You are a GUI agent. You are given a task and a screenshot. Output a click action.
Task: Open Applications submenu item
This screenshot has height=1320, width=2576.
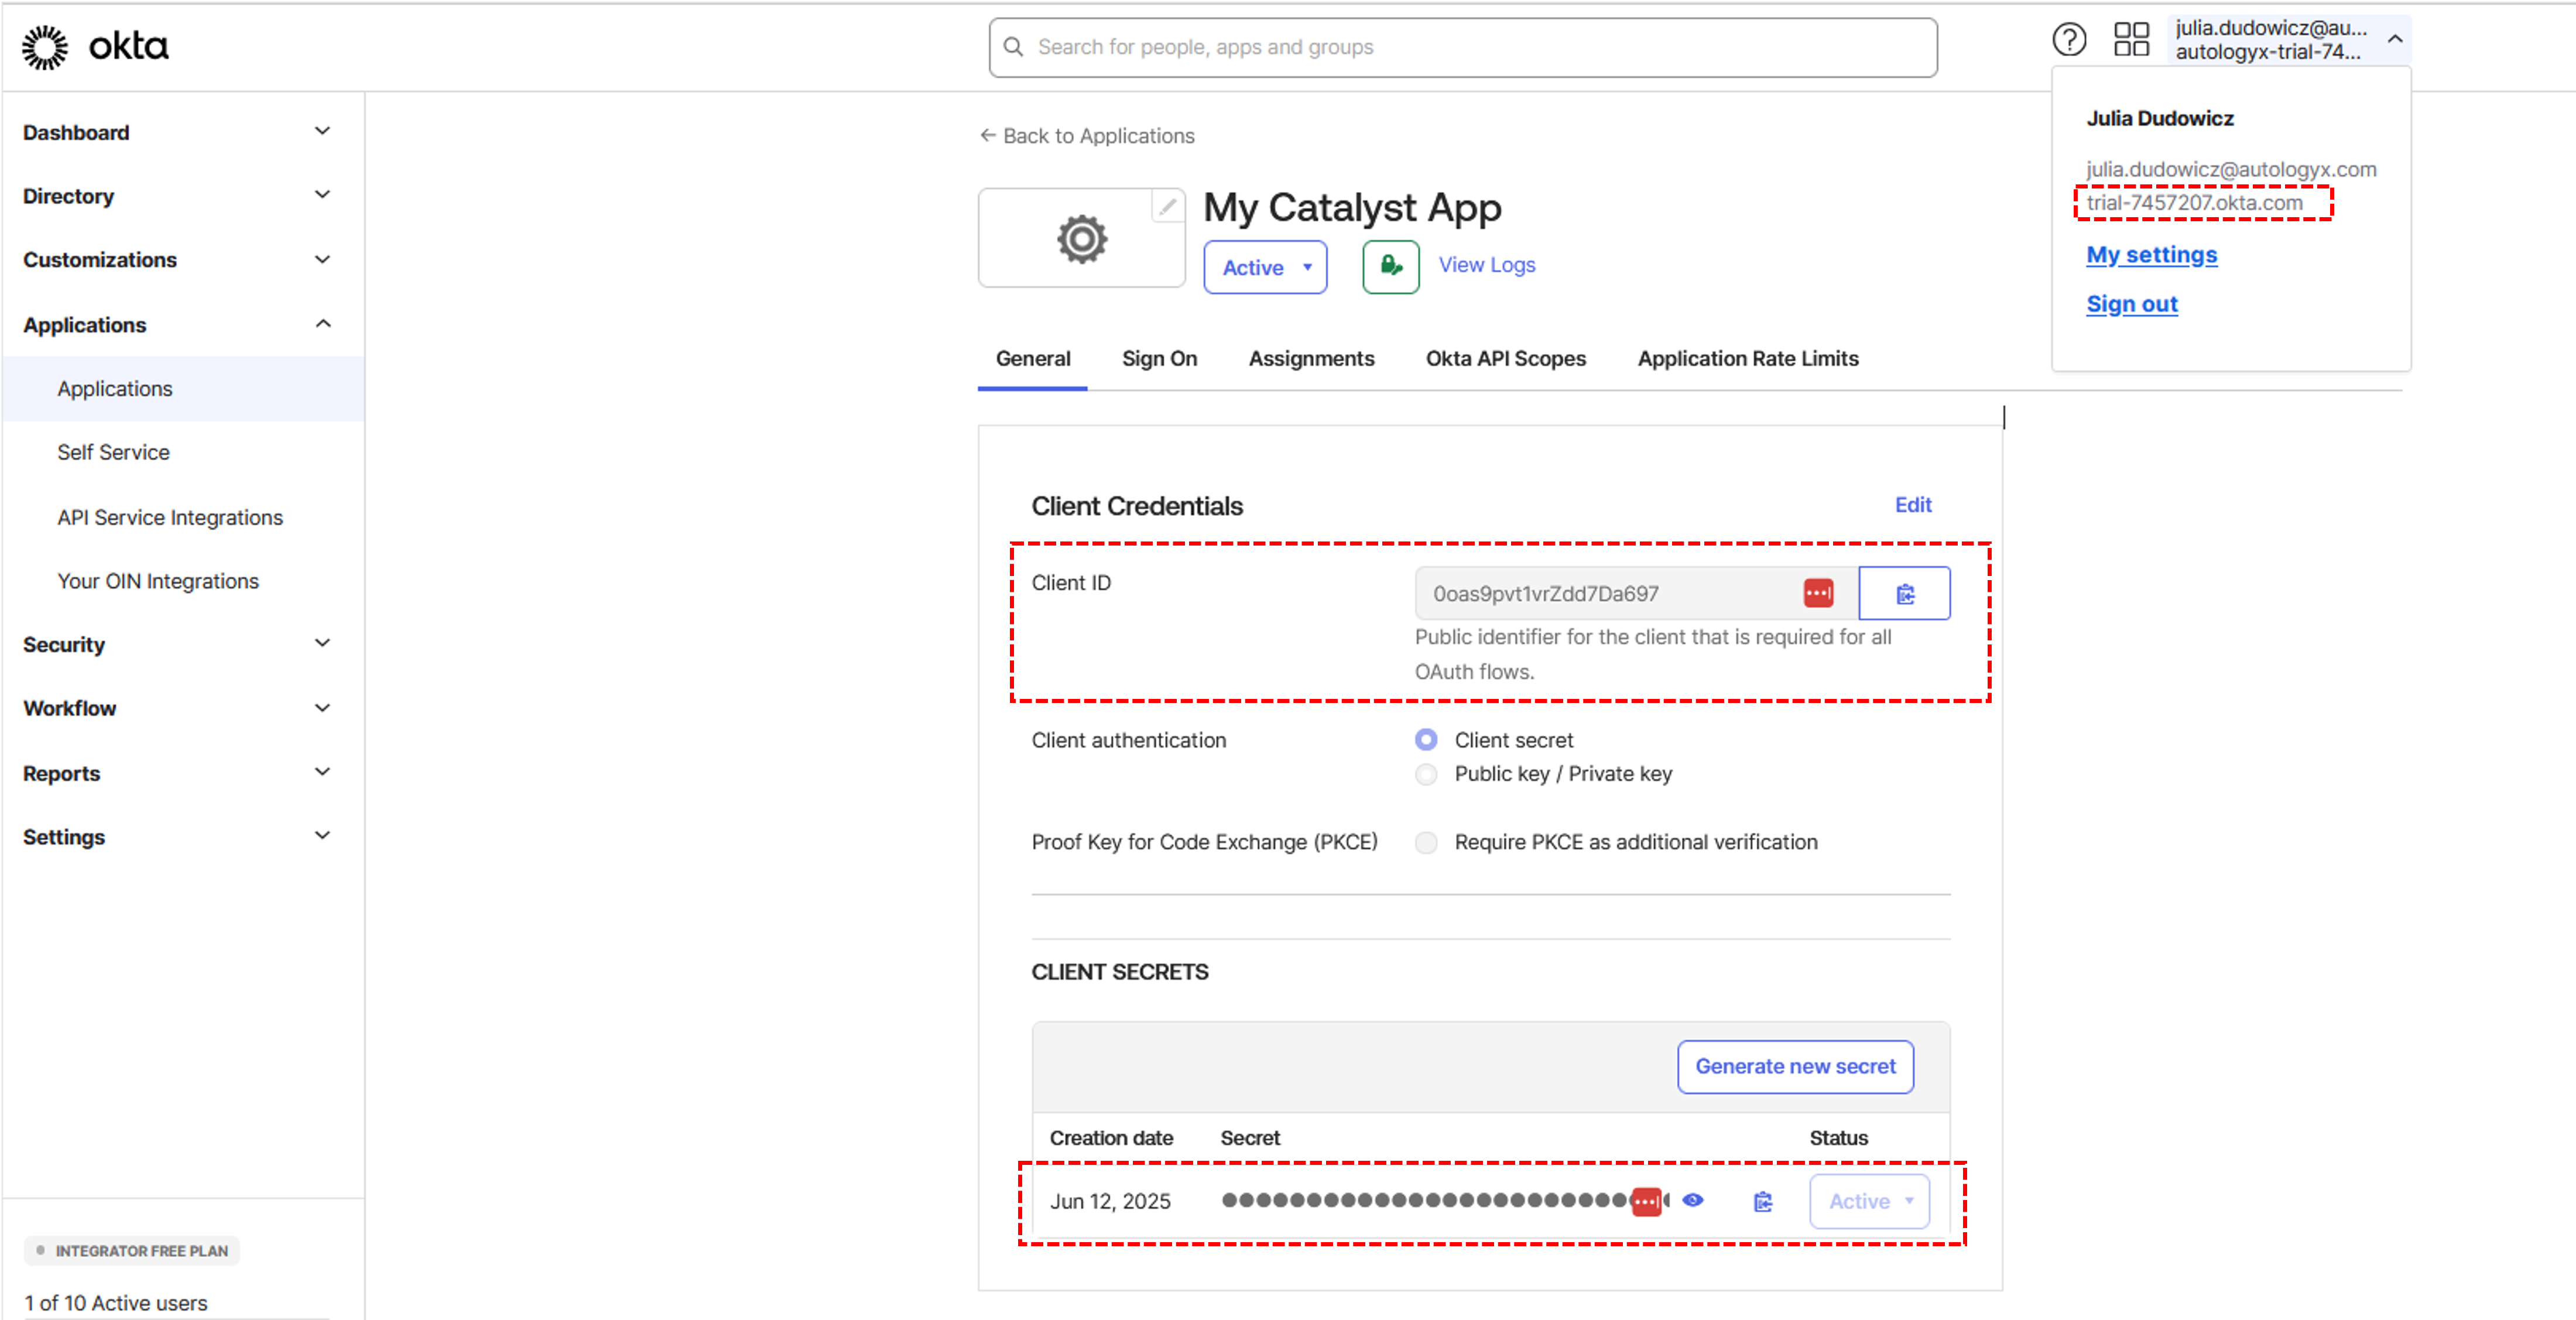pyautogui.click(x=183, y=389)
